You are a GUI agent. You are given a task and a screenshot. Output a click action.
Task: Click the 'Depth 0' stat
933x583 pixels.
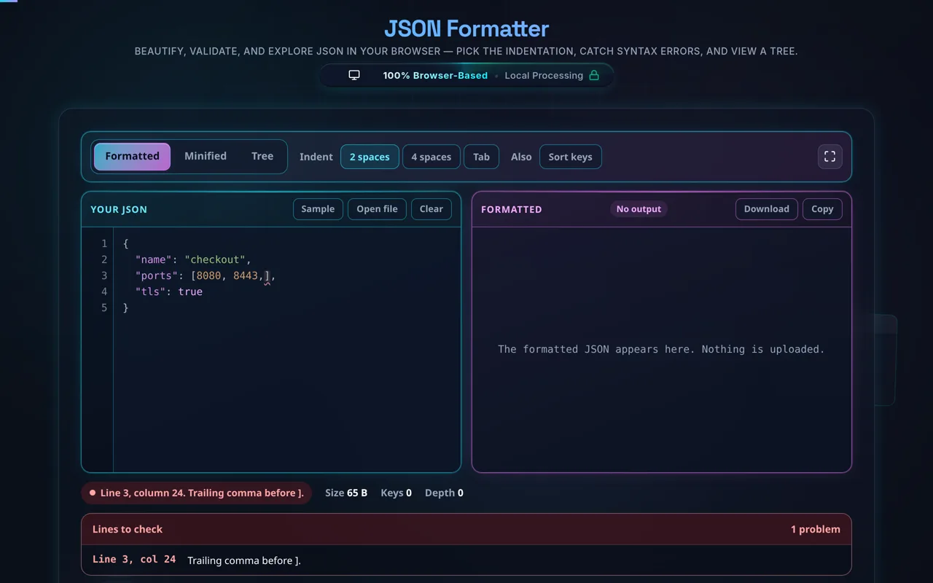[444, 493]
